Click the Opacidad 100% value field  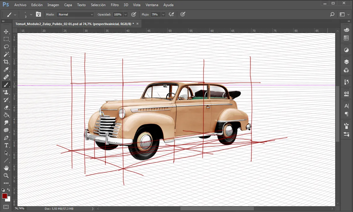point(118,14)
